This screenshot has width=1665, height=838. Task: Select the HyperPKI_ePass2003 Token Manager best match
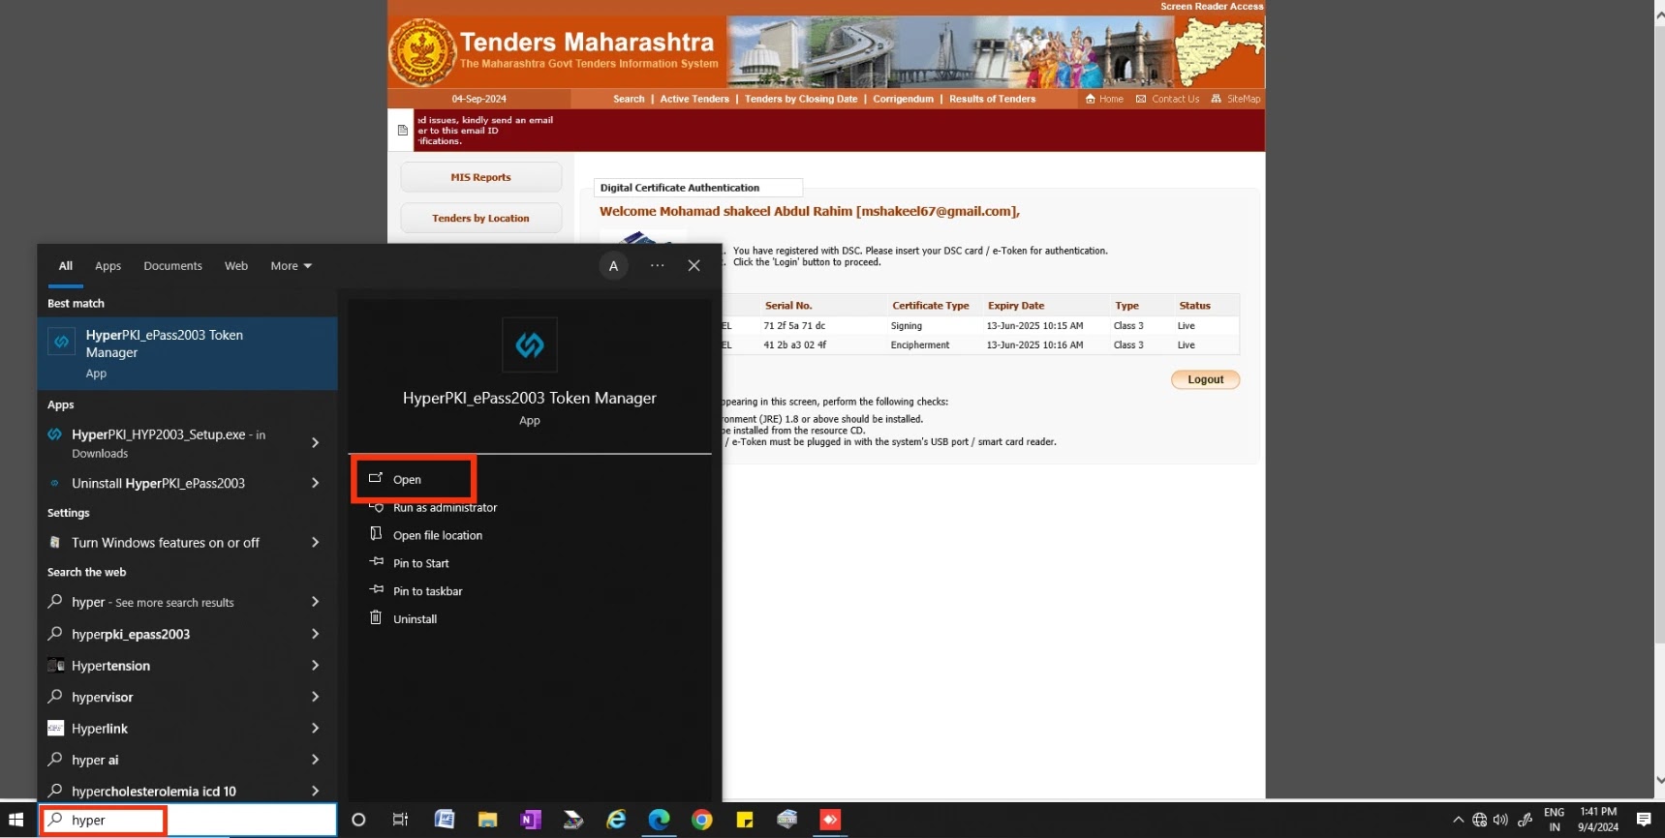[187, 353]
